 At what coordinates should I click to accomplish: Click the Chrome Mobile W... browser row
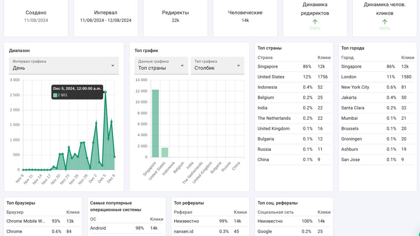pyautogui.click(x=43, y=221)
